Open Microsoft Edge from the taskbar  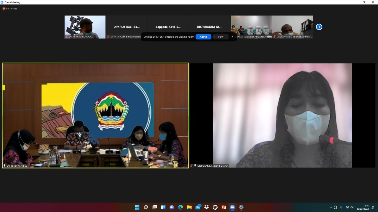coord(180,207)
